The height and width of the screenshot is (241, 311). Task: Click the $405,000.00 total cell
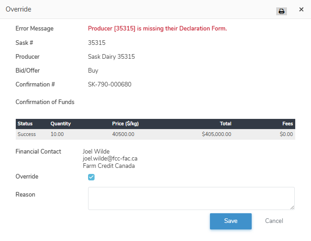216,134
